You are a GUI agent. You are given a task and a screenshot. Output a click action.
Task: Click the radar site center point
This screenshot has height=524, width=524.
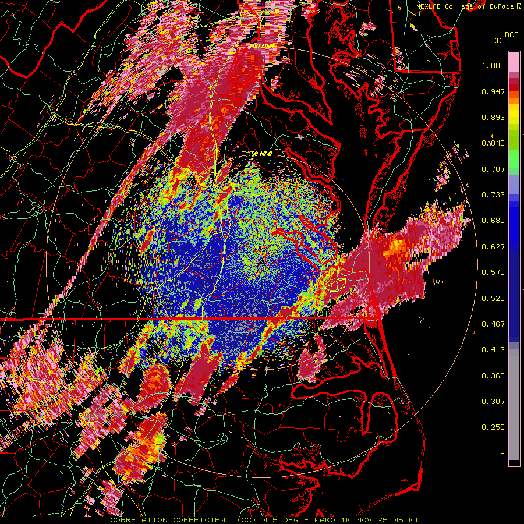click(x=261, y=263)
